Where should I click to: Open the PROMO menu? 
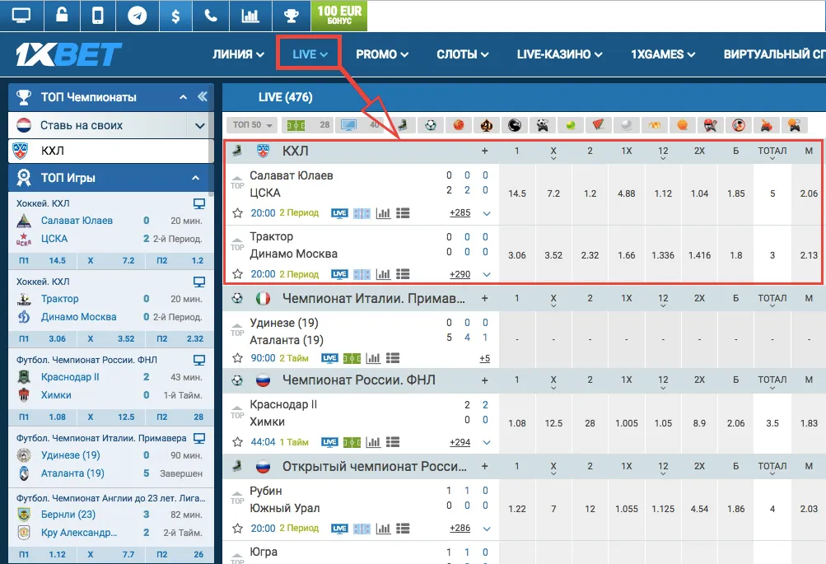pos(382,54)
